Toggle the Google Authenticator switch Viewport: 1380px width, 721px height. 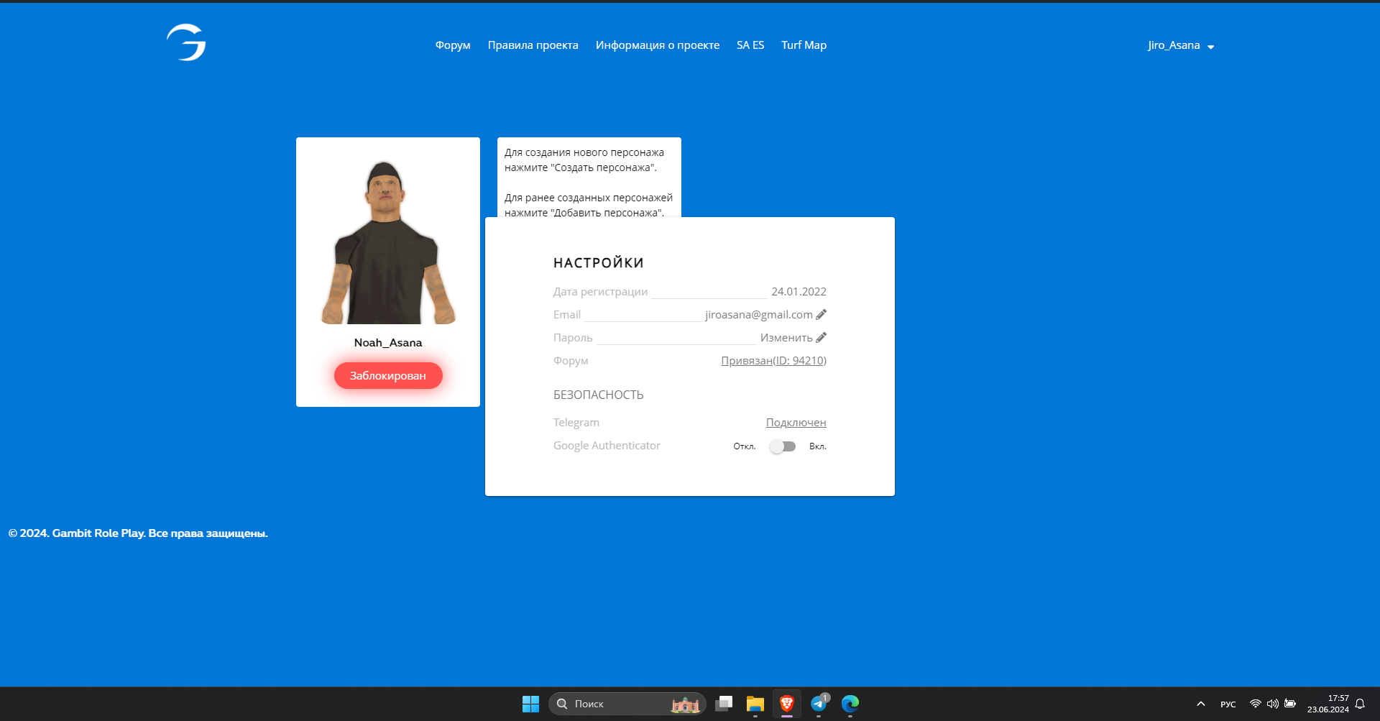tap(783, 446)
